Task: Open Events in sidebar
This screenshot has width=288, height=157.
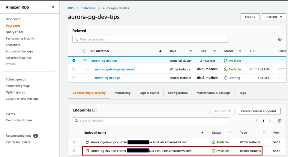Action: [x=10, y=114]
